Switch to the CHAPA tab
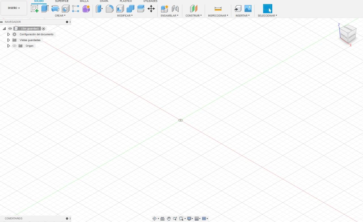This screenshot has height=222, width=363. [x=104, y=1]
